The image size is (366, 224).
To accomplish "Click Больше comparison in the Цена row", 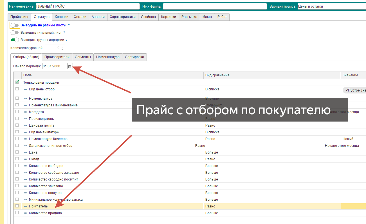I will 212,152.
